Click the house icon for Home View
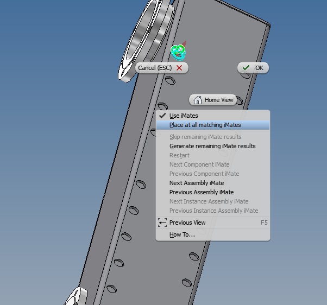 click(x=198, y=100)
